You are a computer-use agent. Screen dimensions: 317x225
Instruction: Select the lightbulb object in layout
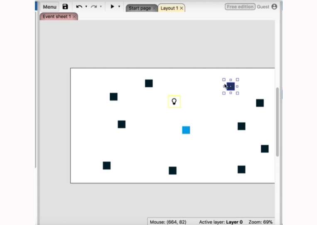tap(174, 101)
